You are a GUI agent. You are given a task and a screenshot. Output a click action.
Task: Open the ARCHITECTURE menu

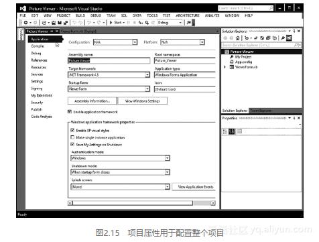point(188,15)
